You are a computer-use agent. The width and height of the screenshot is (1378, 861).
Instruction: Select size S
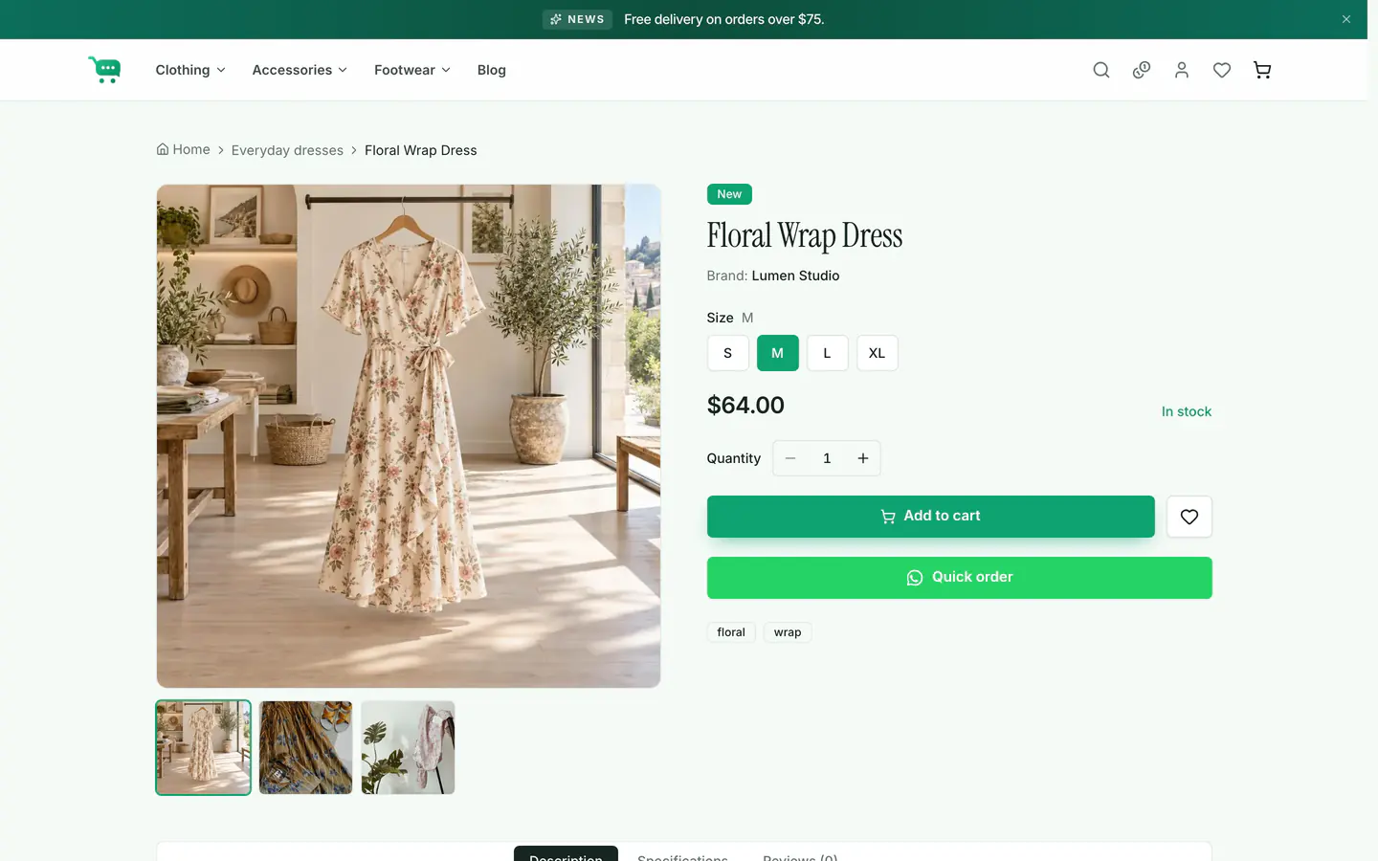click(x=728, y=353)
